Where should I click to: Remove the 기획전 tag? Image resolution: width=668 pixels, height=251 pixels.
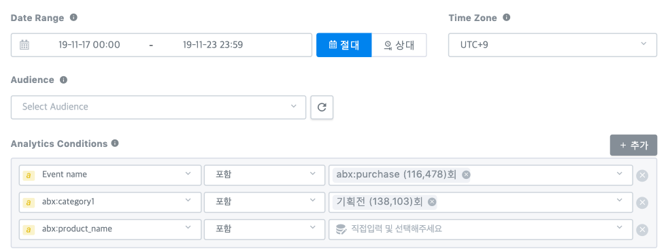432,202
